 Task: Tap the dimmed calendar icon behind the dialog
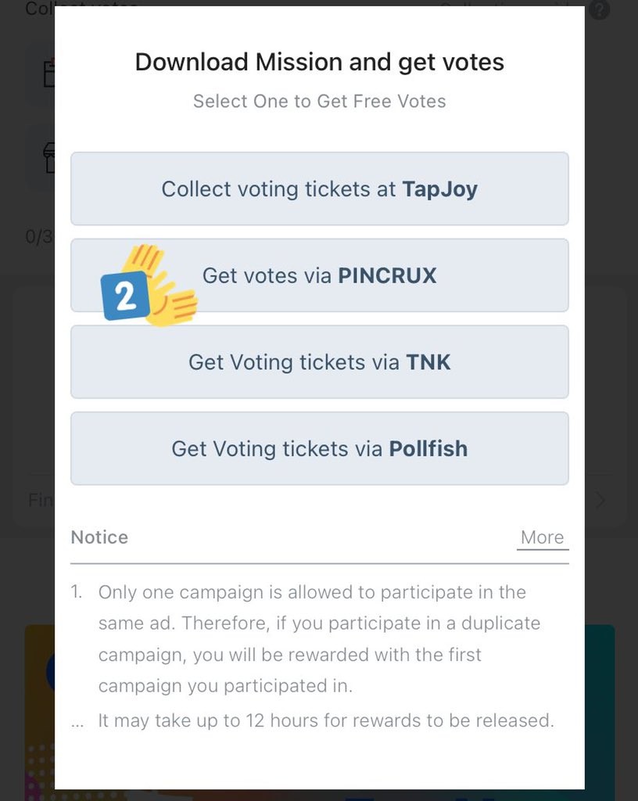(48, 73)
